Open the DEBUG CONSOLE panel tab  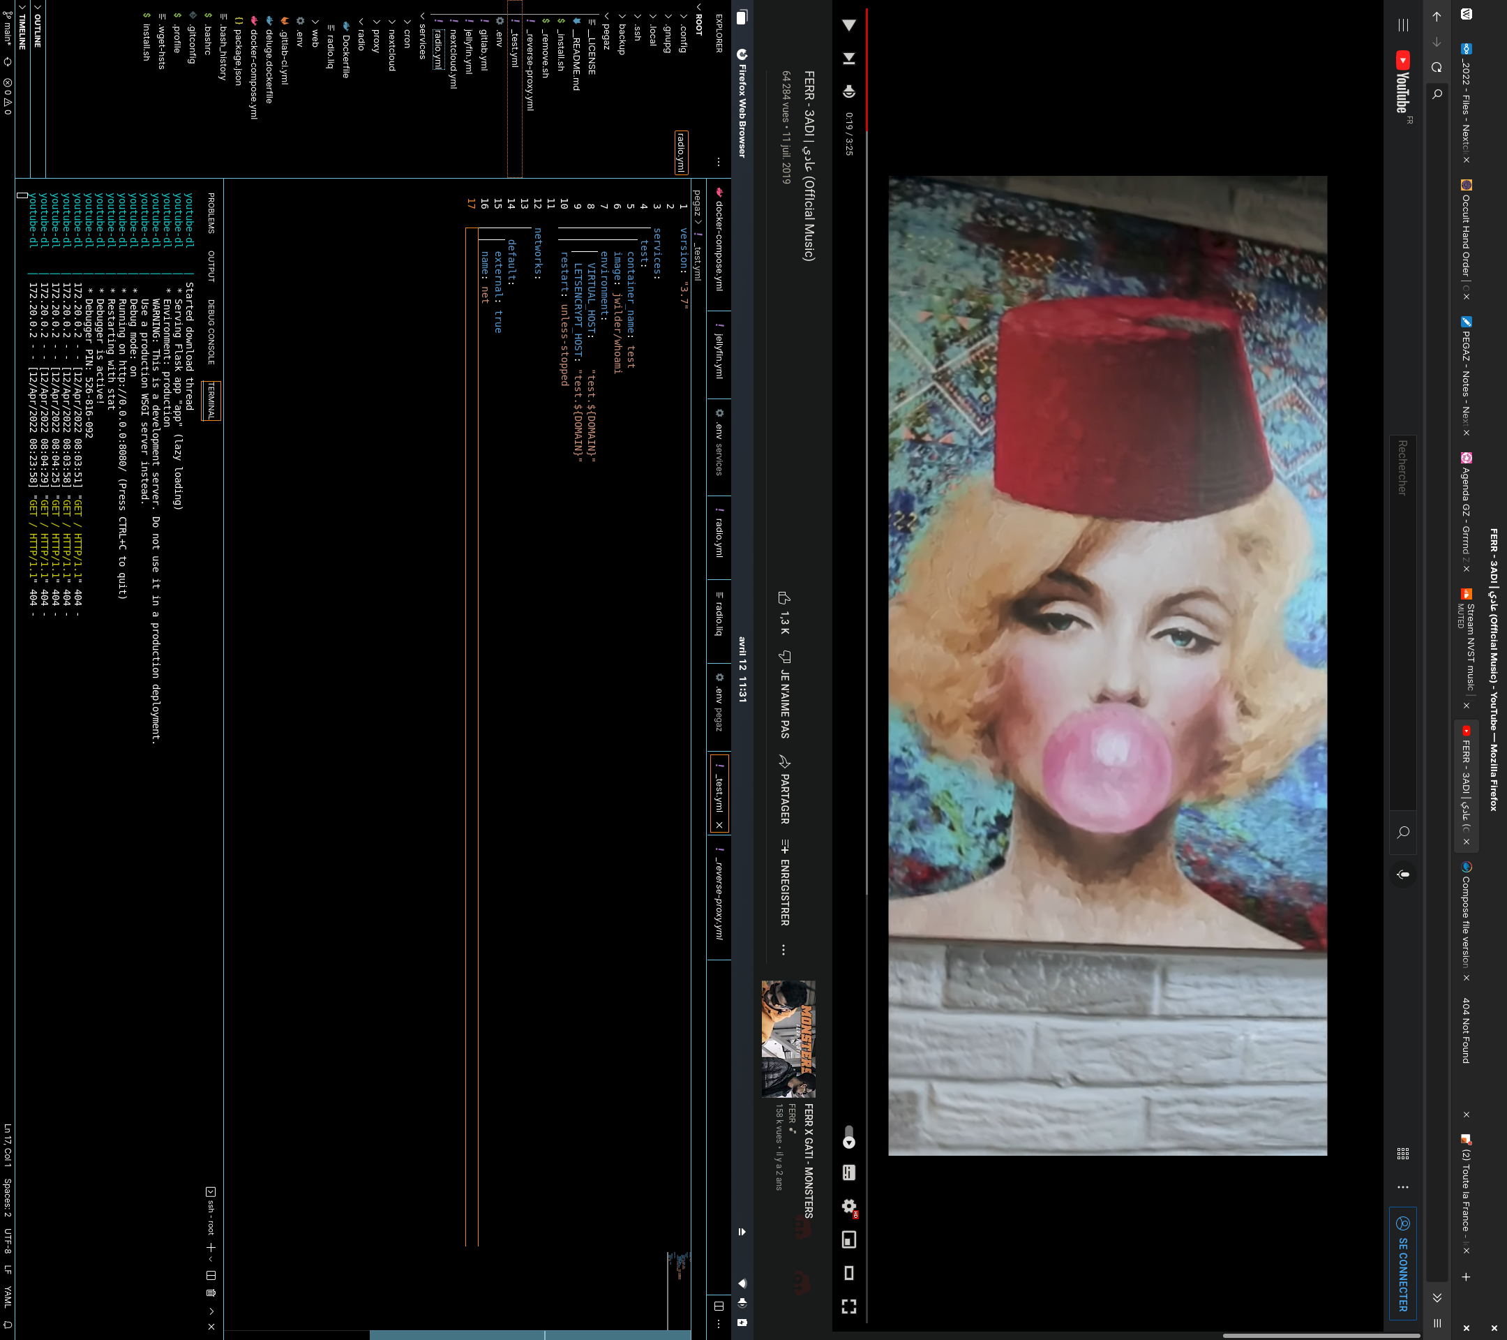(211, 332)
